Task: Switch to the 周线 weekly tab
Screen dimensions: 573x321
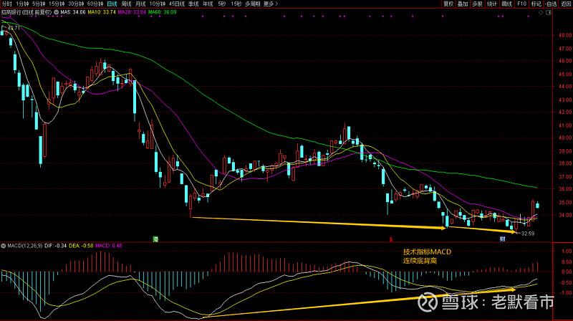Action: click(126, 4)
